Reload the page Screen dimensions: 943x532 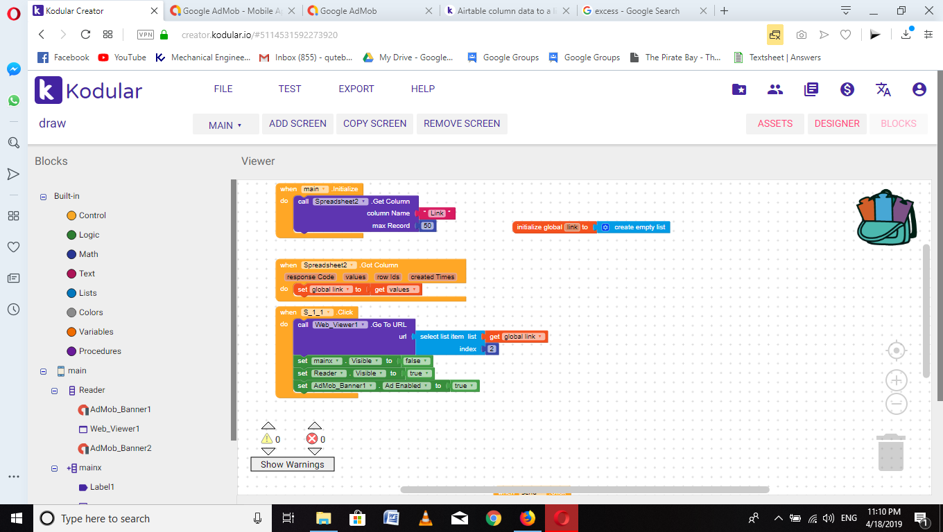pos(85,35)
